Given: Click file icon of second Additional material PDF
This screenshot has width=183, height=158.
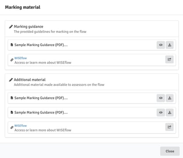Looking at the screenshot, I should 12,112.
